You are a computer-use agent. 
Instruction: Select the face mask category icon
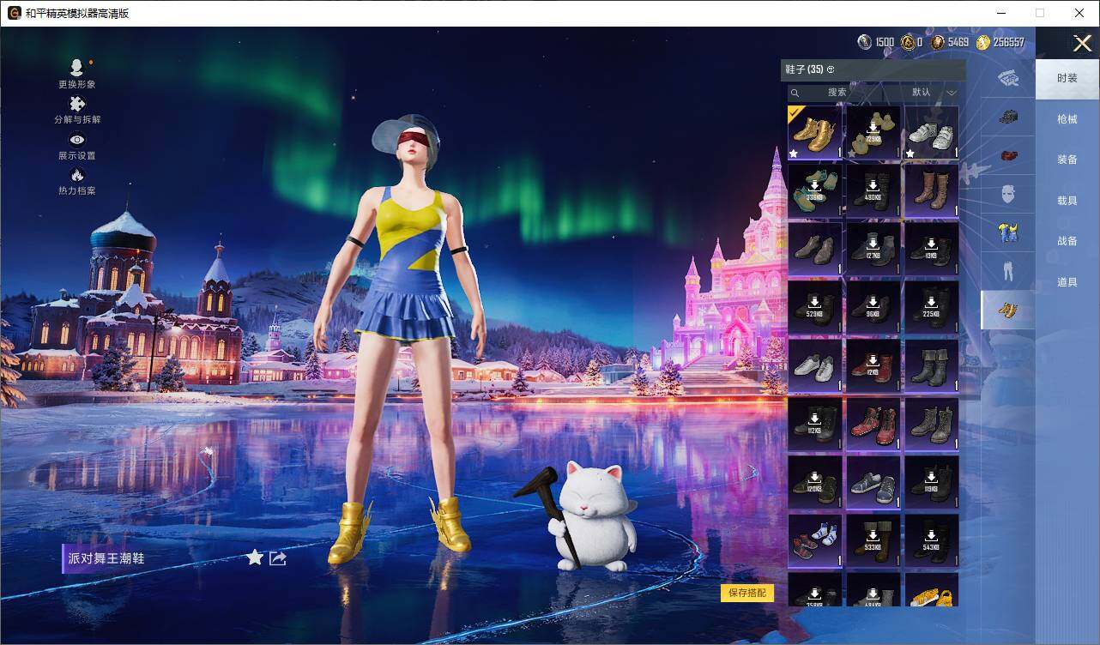[1008, 194]
